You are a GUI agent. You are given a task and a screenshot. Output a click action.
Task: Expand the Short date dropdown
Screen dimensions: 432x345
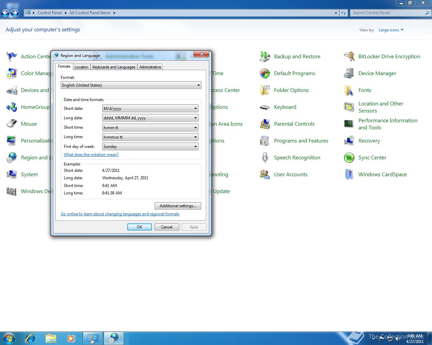click(195, 108)
